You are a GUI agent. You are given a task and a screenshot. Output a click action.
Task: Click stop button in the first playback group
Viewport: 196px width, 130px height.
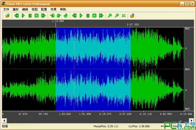pos(37,16)
